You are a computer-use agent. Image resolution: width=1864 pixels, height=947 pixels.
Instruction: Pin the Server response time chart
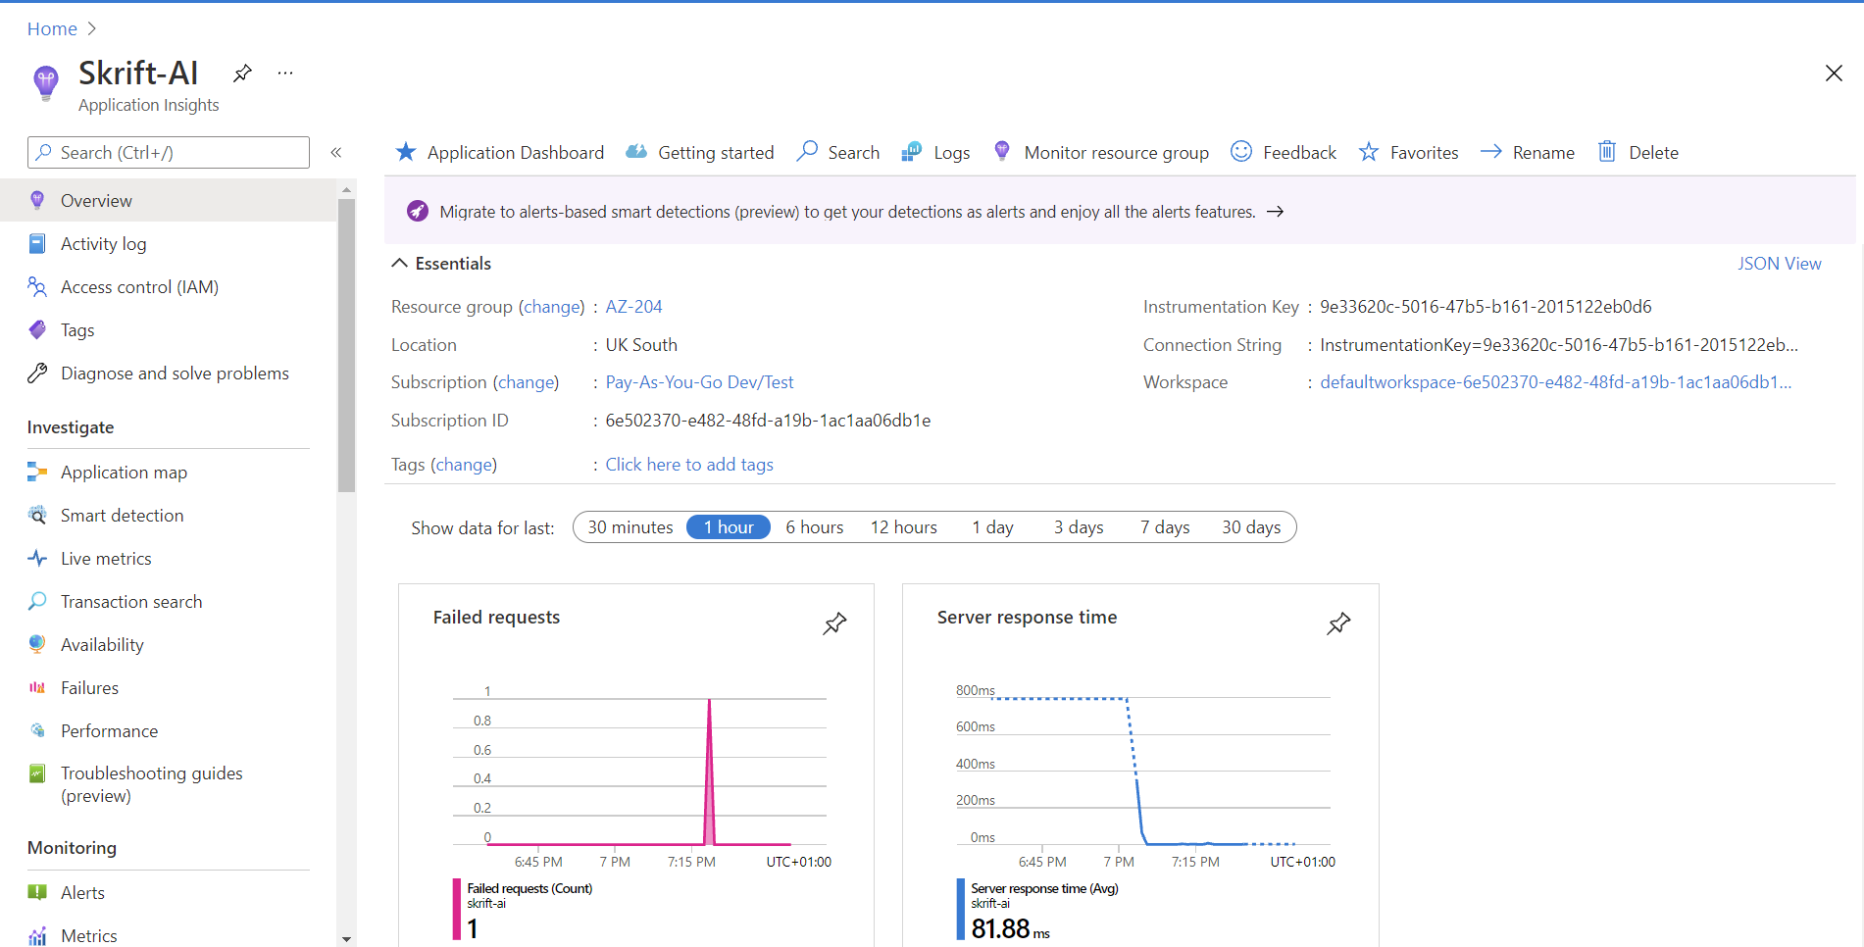[x=1338, y=623]
